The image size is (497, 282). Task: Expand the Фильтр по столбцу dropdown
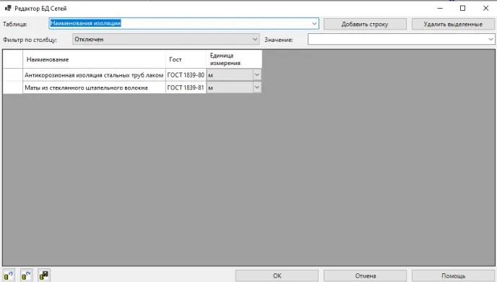tap(255, 39)
